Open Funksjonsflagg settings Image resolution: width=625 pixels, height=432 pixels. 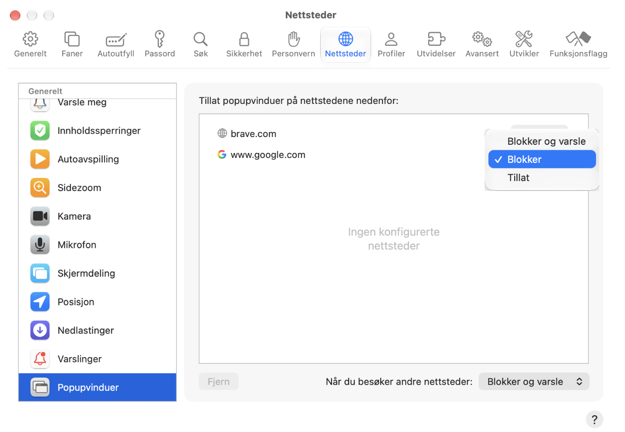pos(578,44)
